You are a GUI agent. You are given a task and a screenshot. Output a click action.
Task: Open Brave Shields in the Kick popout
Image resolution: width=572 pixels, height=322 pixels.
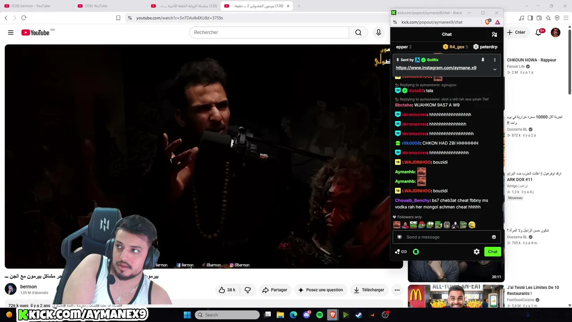pos(488,22)
